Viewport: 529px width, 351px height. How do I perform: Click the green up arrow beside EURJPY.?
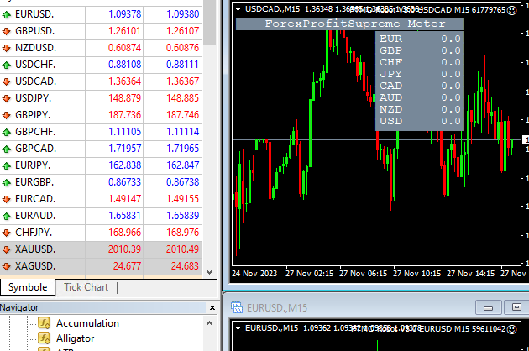click(x=7, y=165)
